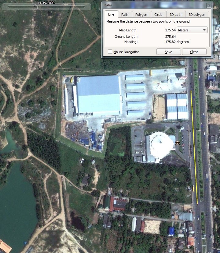Screen dimensions: 220x253
Task: Close the Ruler dialog
Action: pos(208,5)
